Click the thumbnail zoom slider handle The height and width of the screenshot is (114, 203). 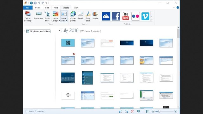coord(159,111)
